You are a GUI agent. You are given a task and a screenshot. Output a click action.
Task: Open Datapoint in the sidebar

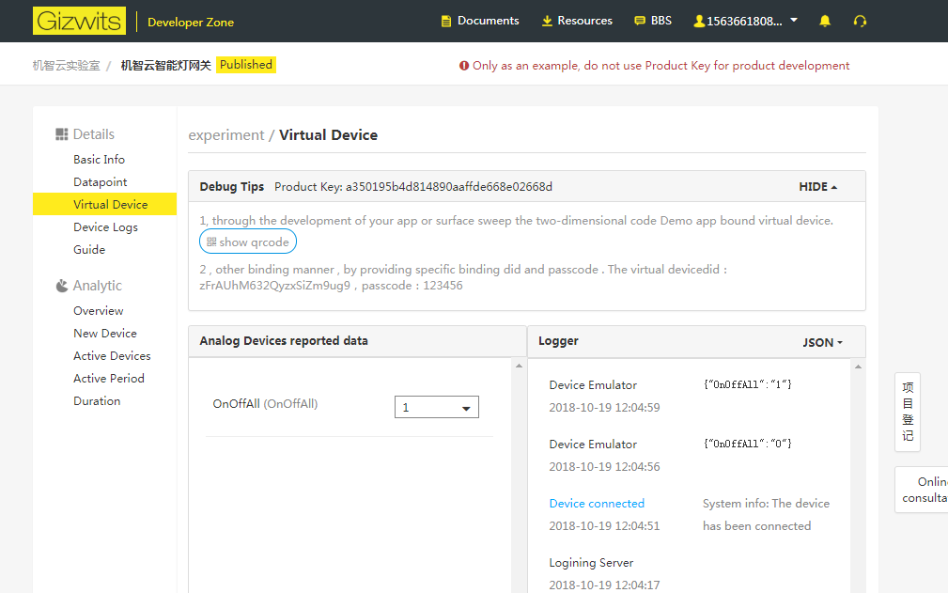[100, 182]
